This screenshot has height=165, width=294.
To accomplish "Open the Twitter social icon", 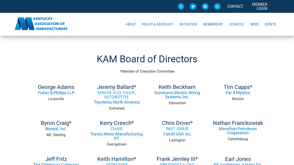I will click(193, 6).
